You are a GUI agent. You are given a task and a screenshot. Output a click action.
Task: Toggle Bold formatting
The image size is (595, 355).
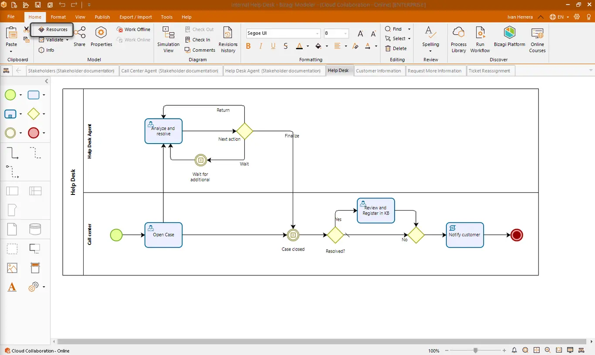coord(249,46)
